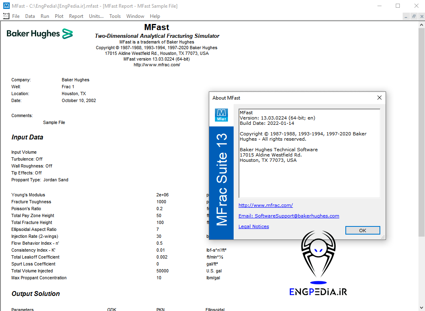
Task: Open the Plot menu
Action: (59, 16)
